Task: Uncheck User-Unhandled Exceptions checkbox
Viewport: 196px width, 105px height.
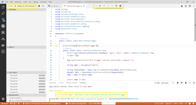Action: [x=10, y=101]
